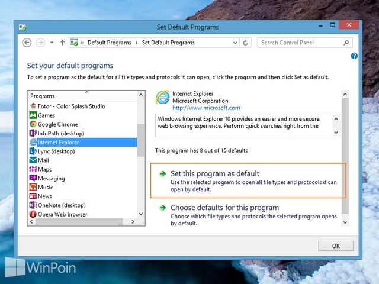This screenshot has height=284, width=379.
Task: Click the Forward navigation arrow
Action: coord(40,43)
